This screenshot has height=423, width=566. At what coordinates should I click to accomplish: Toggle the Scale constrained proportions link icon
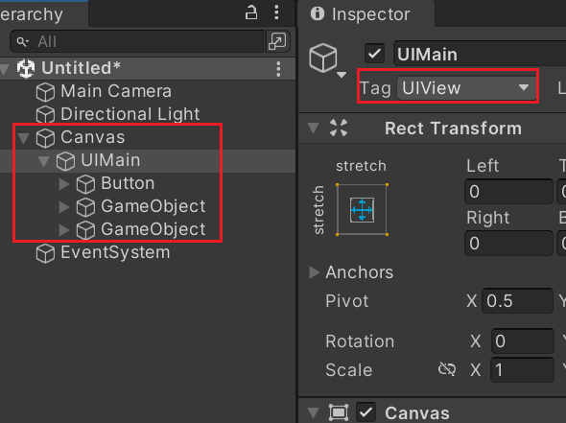(x=447, y=369)
